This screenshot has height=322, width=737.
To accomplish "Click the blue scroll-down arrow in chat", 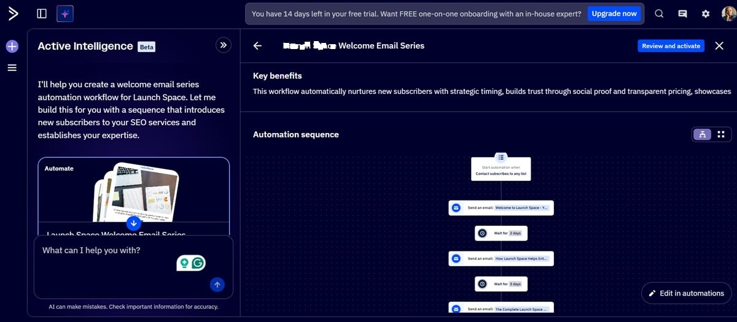I will 134,223.
